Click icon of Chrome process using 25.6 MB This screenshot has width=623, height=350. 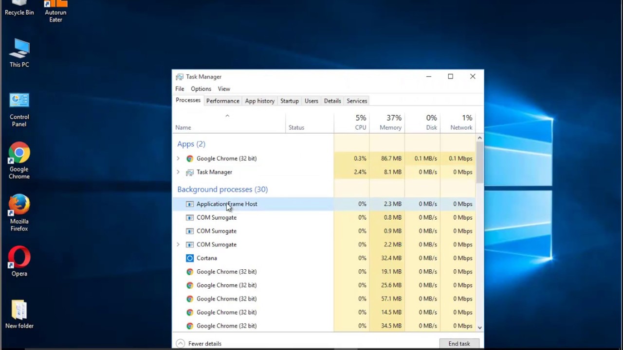pyautogui.click(x=190, y=285)
